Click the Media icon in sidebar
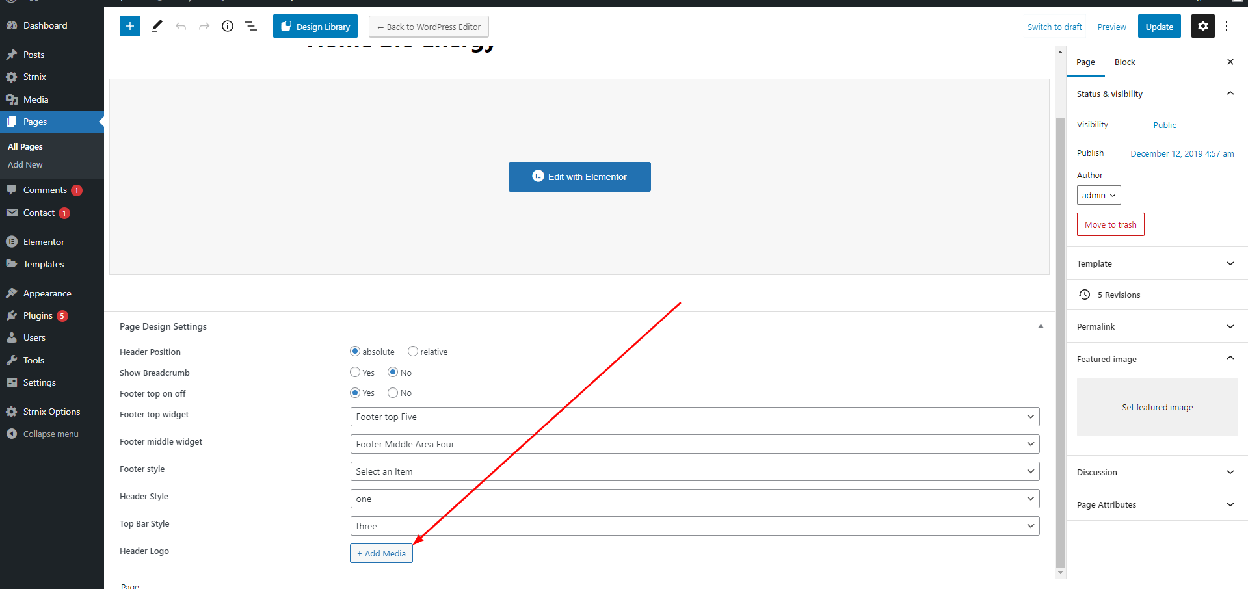The image size is (1248, 589). (x=12, y=99)
